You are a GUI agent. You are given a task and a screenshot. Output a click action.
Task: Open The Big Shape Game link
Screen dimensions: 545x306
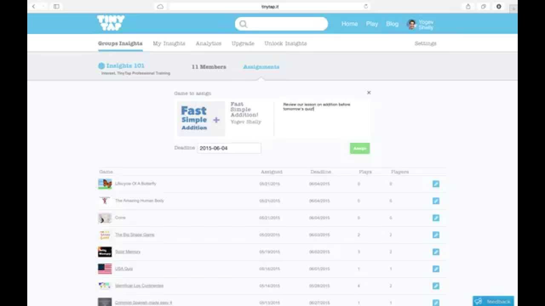pos(135,235)
